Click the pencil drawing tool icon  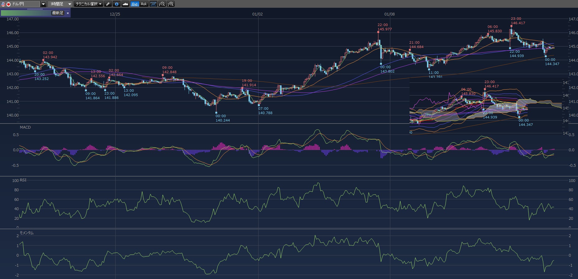point(108,4)
